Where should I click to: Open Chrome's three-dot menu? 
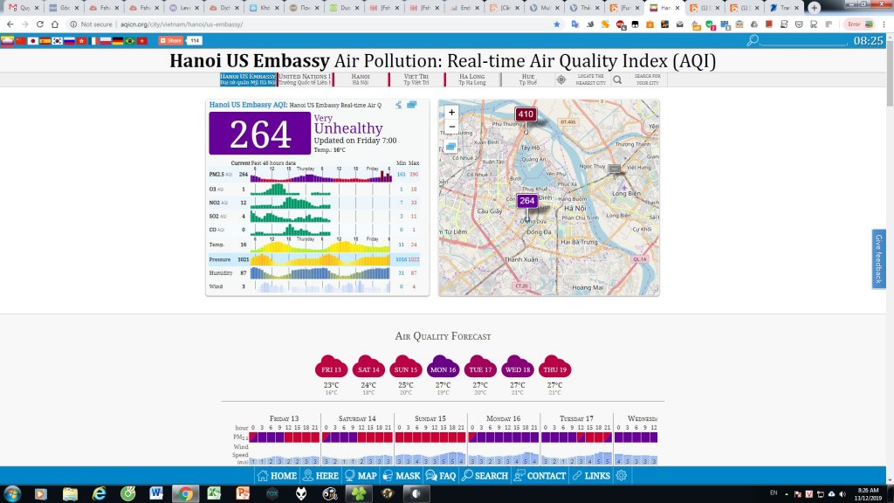884,24
